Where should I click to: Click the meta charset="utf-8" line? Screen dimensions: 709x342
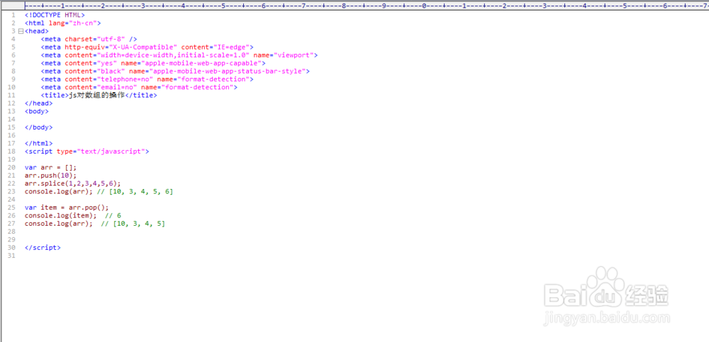point(89,40)
